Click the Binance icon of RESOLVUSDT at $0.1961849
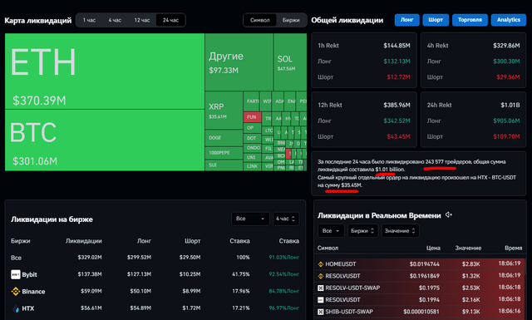The image size is (532, 320). [x=321, y=276]
